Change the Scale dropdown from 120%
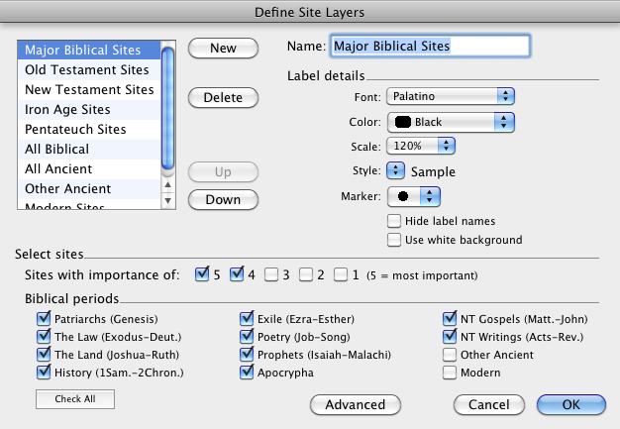620x429 pixels. tap(420, 146)
